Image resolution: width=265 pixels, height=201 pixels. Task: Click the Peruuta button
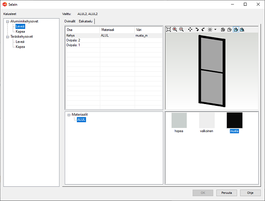pyautogui.click(x=227, y=193)
